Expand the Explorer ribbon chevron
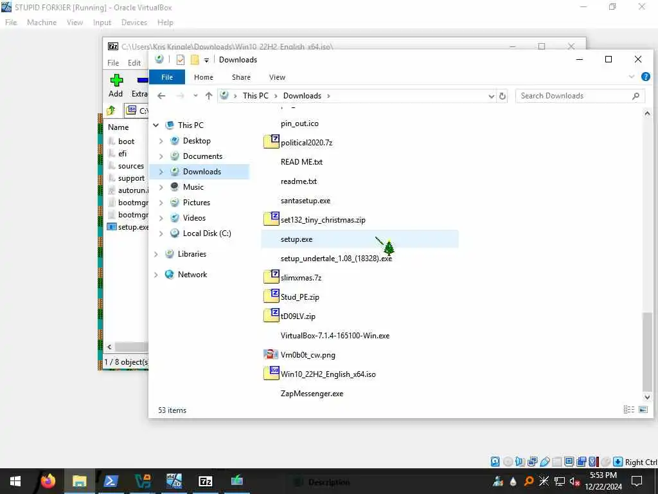This screenshot has width=658, height=494. 631,77
